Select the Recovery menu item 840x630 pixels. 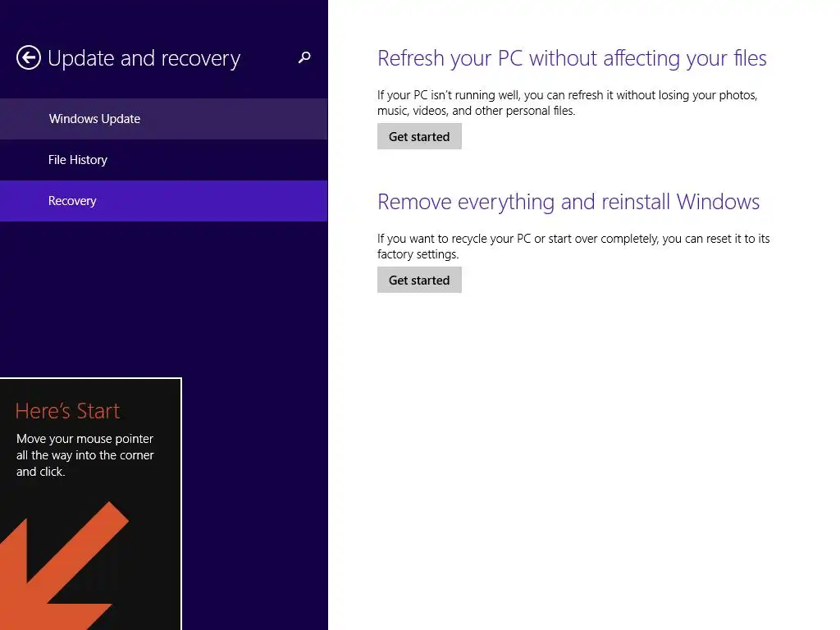tap(163, 201)
